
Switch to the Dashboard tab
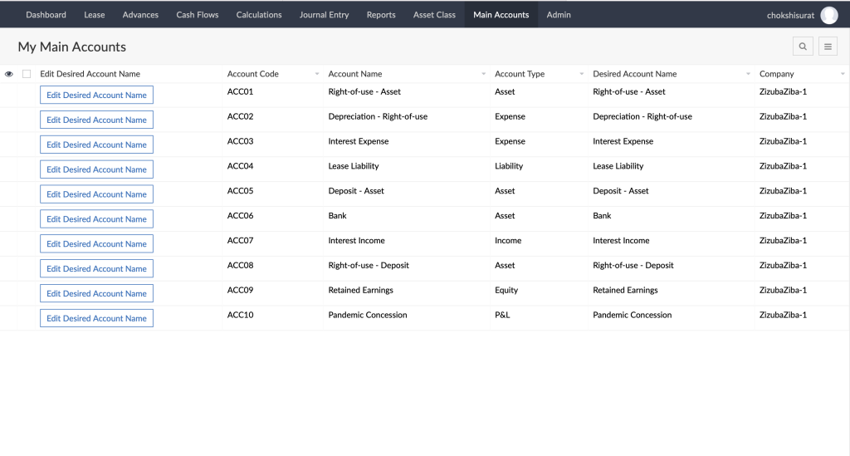pyautogui.click(x=46, y=15)
